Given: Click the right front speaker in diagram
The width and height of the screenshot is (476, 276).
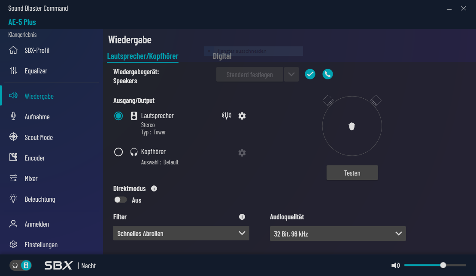Looking at the screenshot, I should [376, 100].
